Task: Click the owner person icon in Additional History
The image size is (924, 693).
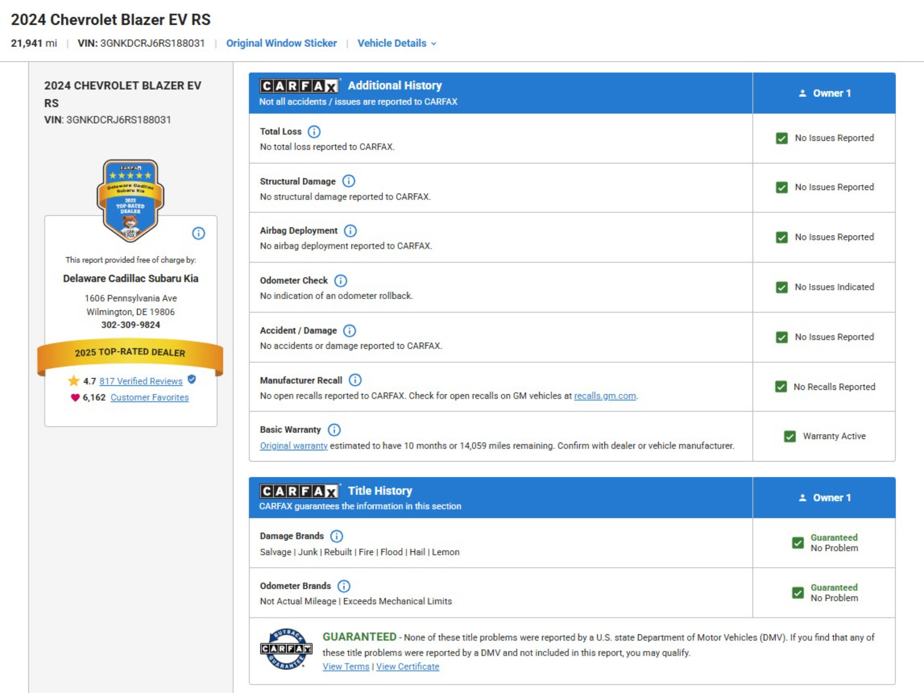Action: coord(802,93)
